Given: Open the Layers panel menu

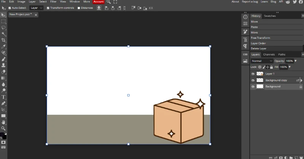Looking at the screenshot, I should (x=302, y=54).
